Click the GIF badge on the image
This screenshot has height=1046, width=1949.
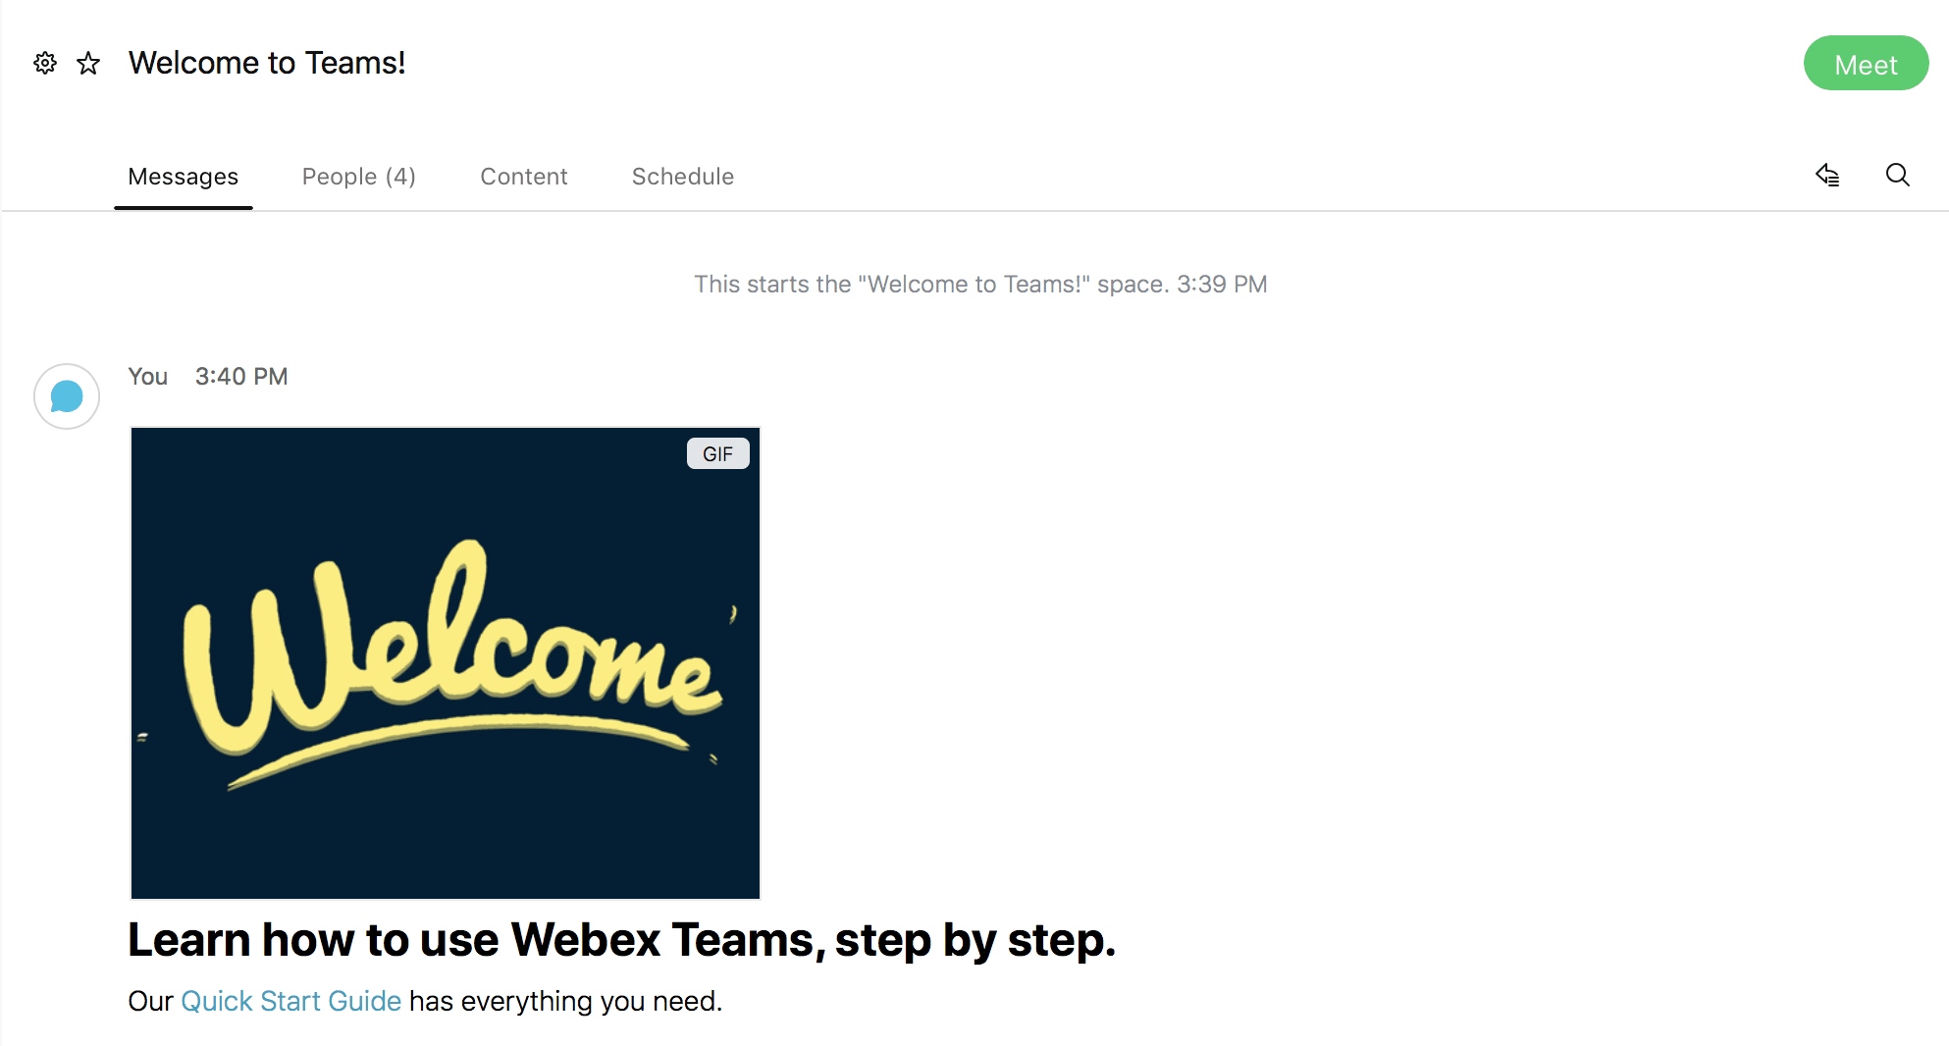coord(717,453)
